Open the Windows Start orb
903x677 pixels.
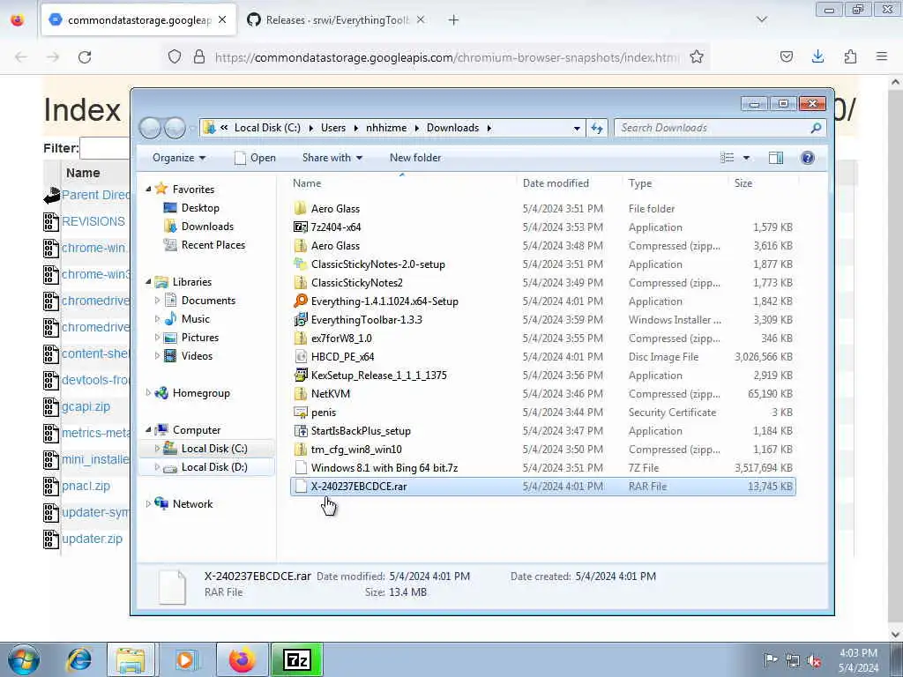[24, 659]
